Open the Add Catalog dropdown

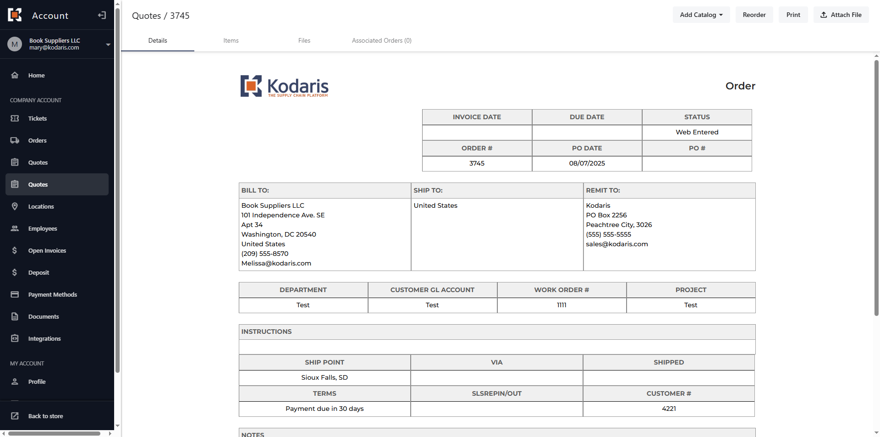pos(701,15)
